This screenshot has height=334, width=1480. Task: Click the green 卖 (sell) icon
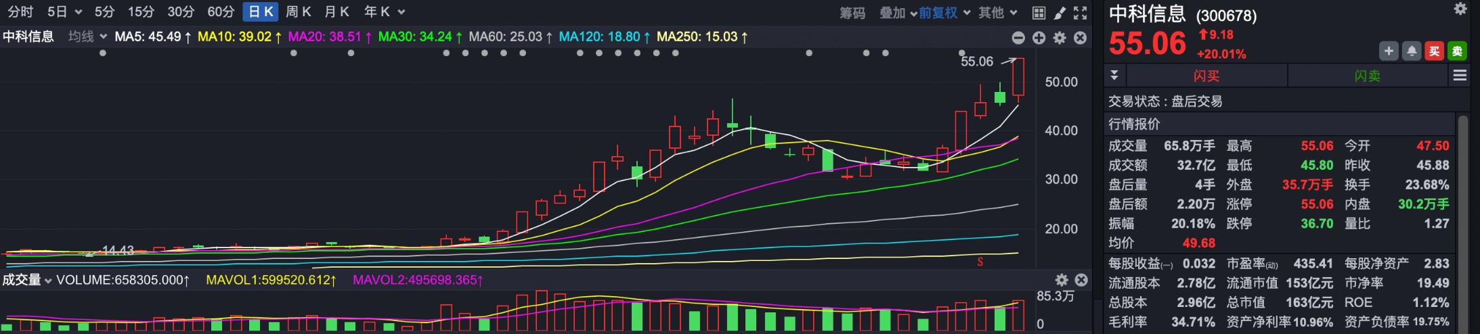point(1457,51)
